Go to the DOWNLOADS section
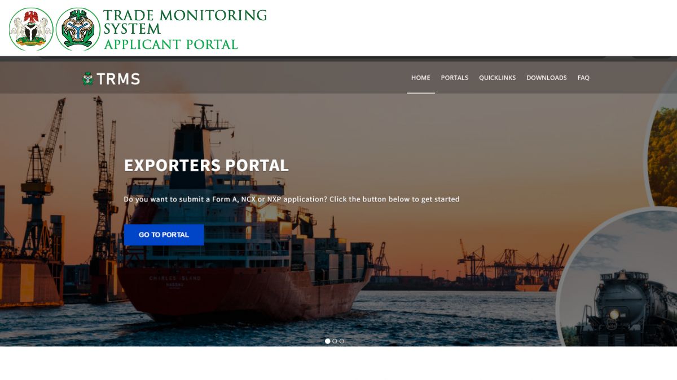677x380 pixels. pos(547,78)
